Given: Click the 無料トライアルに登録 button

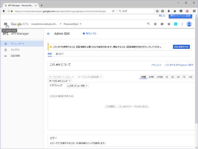Looking at the screenshot, I should tap(180, 16).
